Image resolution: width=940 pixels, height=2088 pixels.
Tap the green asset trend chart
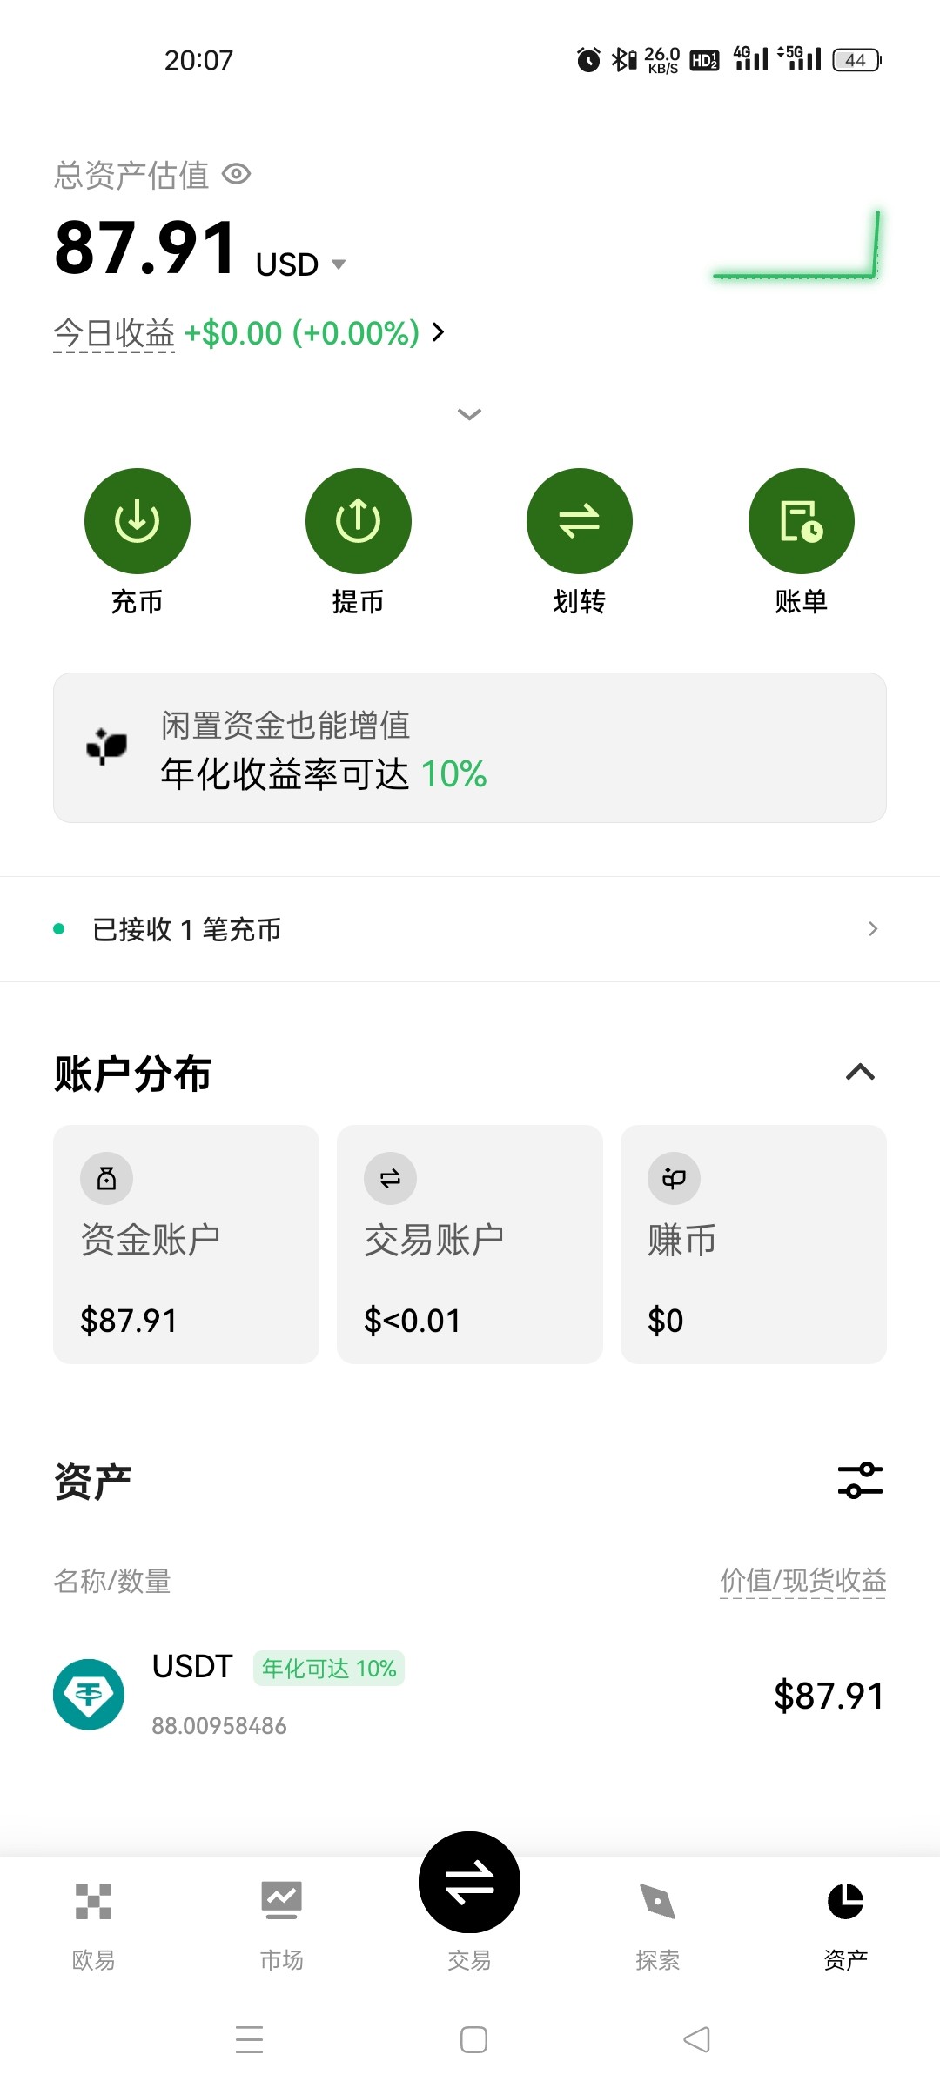[x=796, y=248]
